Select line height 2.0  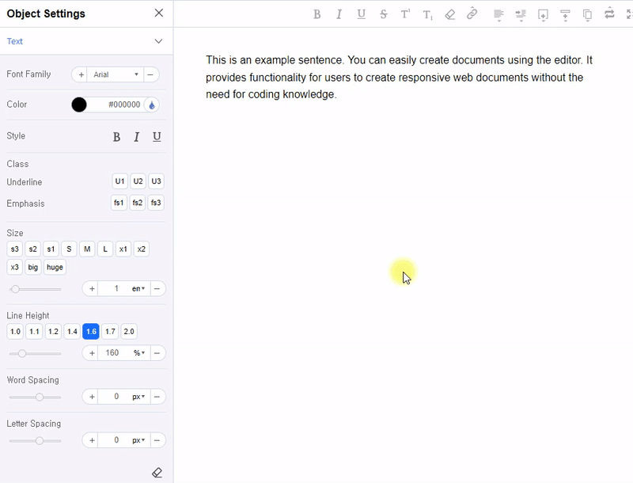(129, 332)
